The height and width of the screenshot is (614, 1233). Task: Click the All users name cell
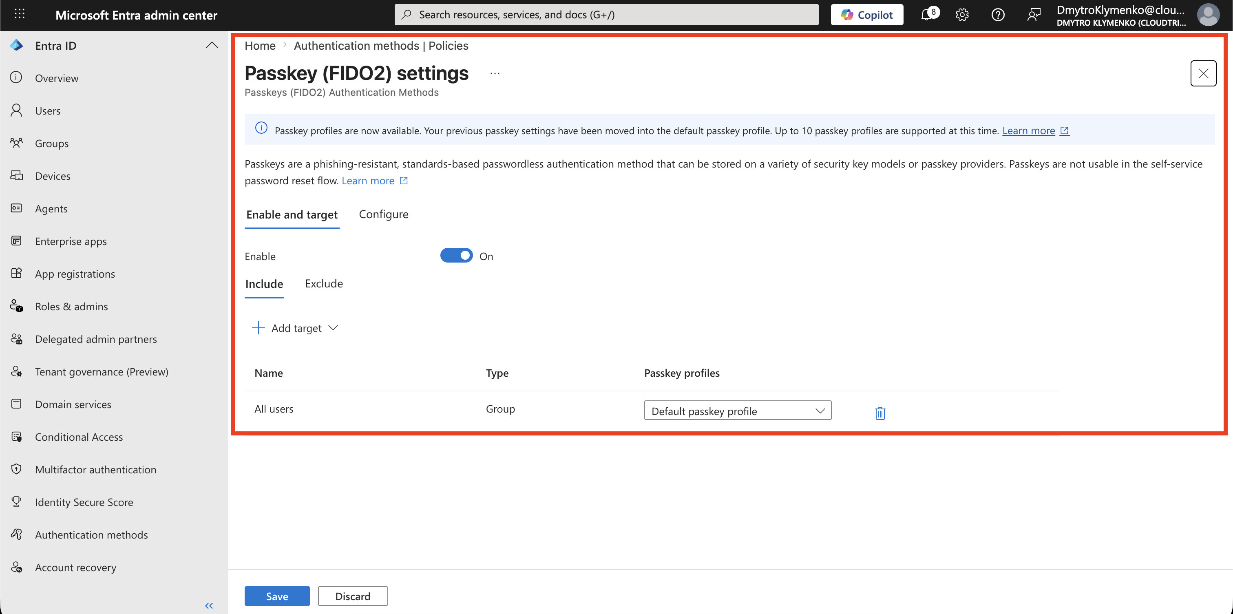(274, 409)
